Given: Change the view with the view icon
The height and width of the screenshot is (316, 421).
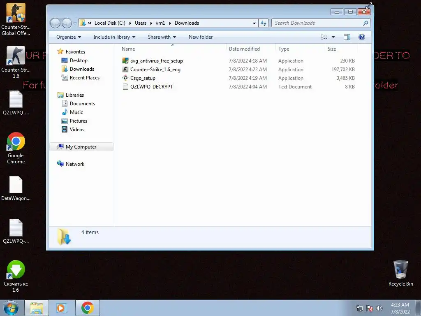Looking at the screenshot, I should [324, 37].
